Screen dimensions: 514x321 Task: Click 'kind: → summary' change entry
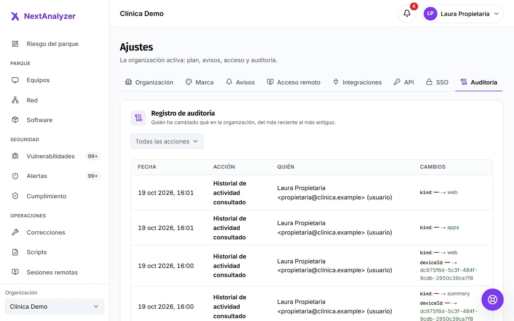pos(445,294)
